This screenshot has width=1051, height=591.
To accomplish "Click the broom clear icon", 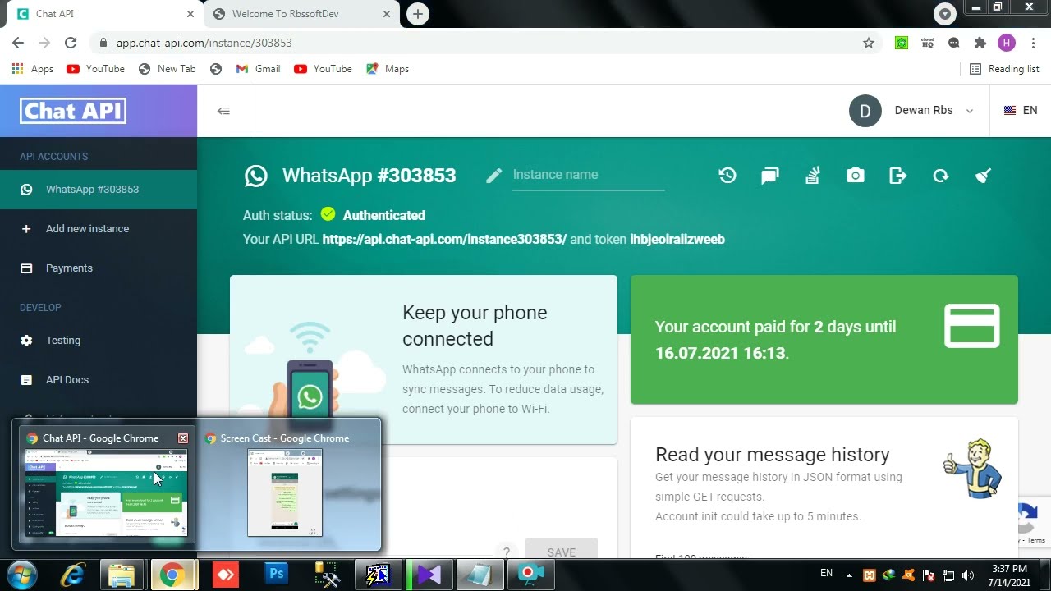I will (984, 175).
